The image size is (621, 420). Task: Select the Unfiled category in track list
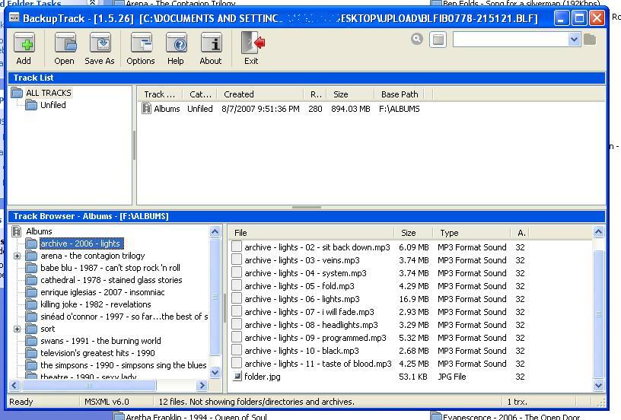point(53,106)
